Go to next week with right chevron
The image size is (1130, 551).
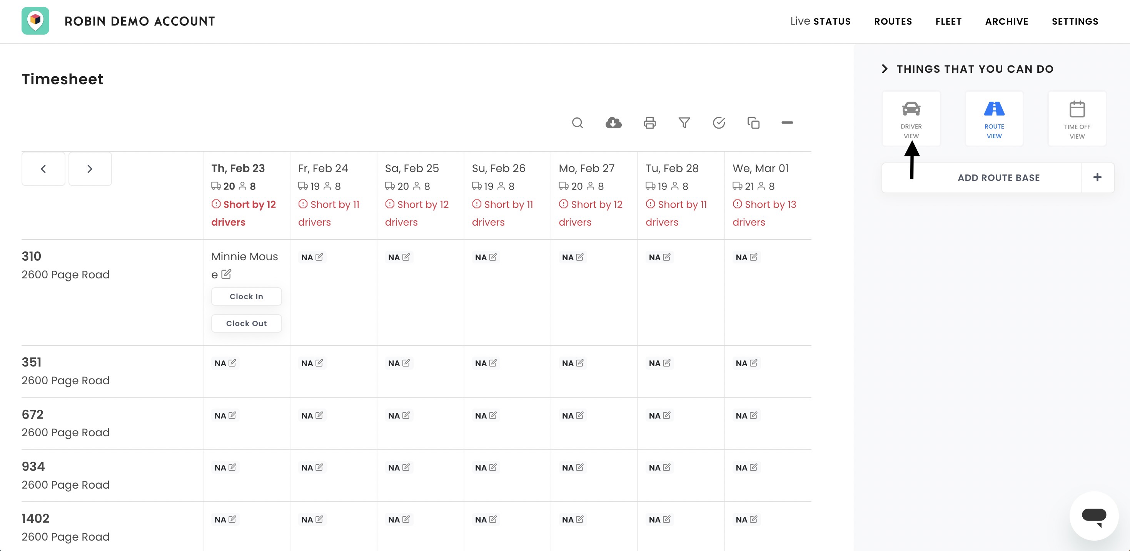coord(90,169)
